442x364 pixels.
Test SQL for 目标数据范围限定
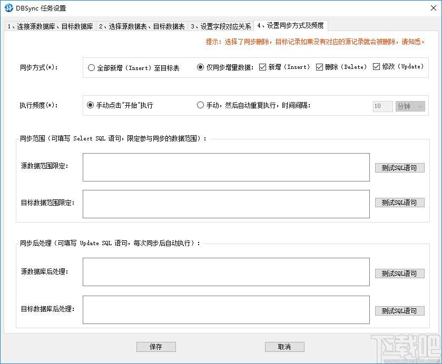(x=399, y=203)
